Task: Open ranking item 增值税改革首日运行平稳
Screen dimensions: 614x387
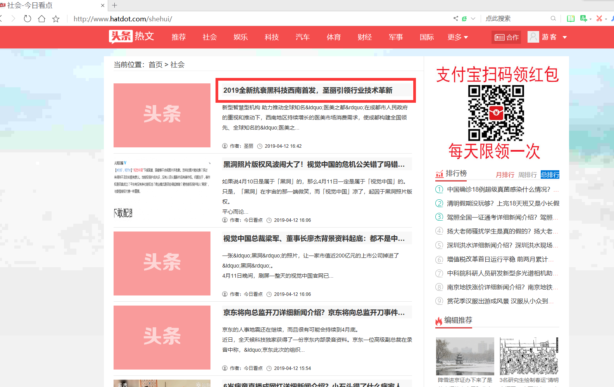Action: coord(500,259)
